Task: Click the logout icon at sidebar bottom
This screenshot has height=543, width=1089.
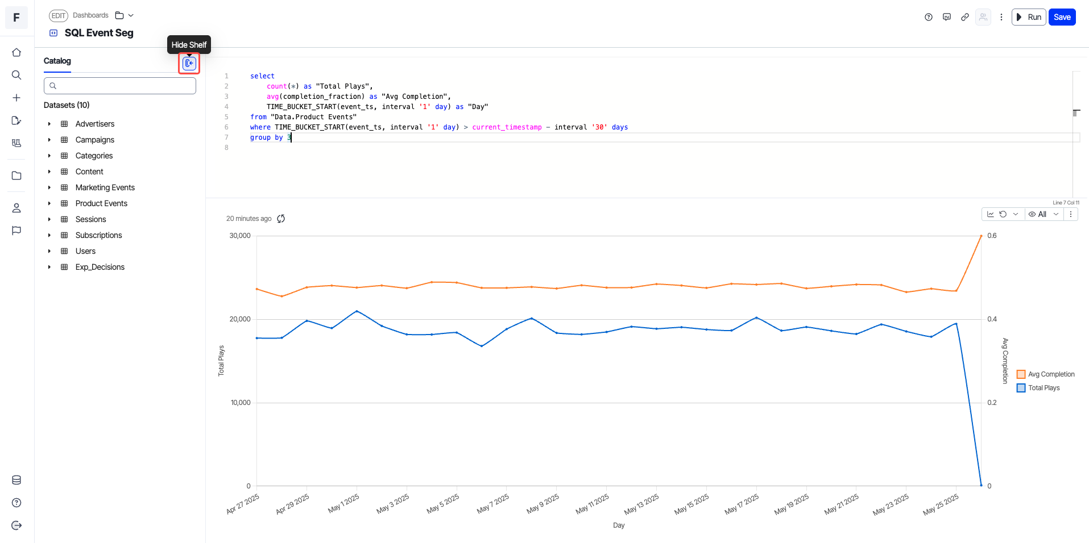Action: pyautogui.click(x=16, y=525)
